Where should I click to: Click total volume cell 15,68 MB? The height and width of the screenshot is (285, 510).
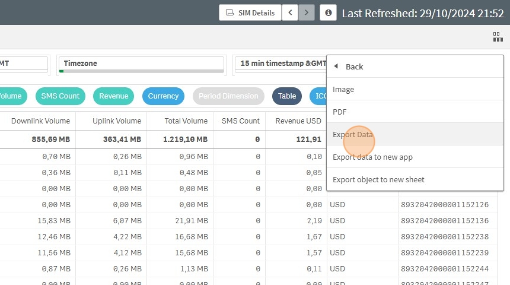[192, 253]
